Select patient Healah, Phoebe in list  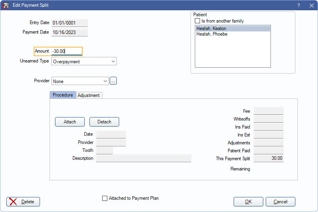tap(212, 34)
